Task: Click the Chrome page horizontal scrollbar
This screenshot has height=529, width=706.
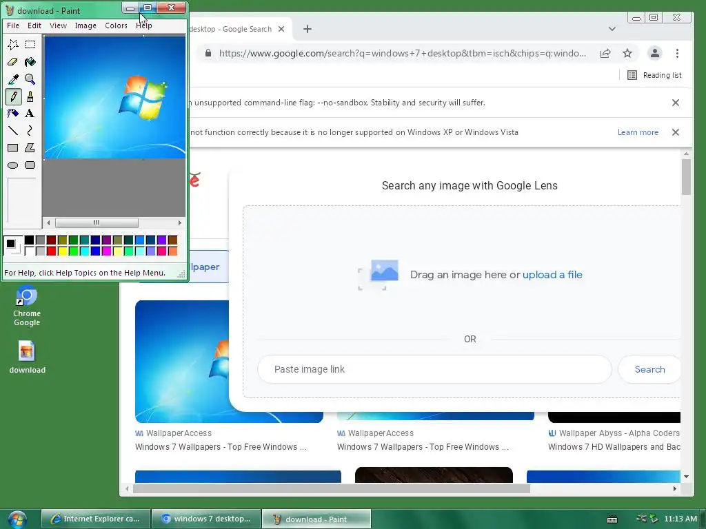Action: [332, 489]
